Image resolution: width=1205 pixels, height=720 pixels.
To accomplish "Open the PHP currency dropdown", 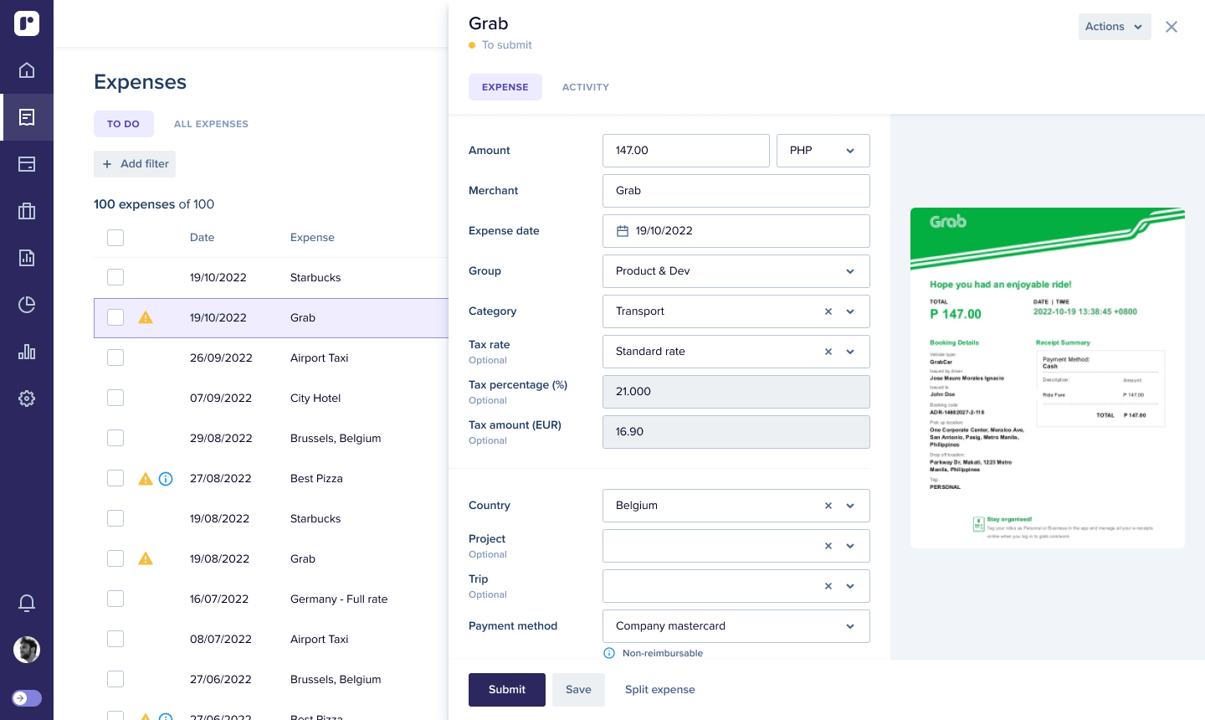I will point(823,151).
